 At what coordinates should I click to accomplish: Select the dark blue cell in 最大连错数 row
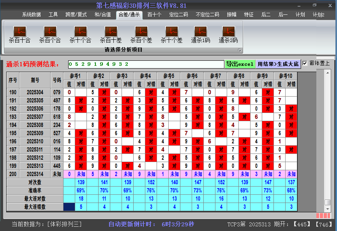(69, 207)
